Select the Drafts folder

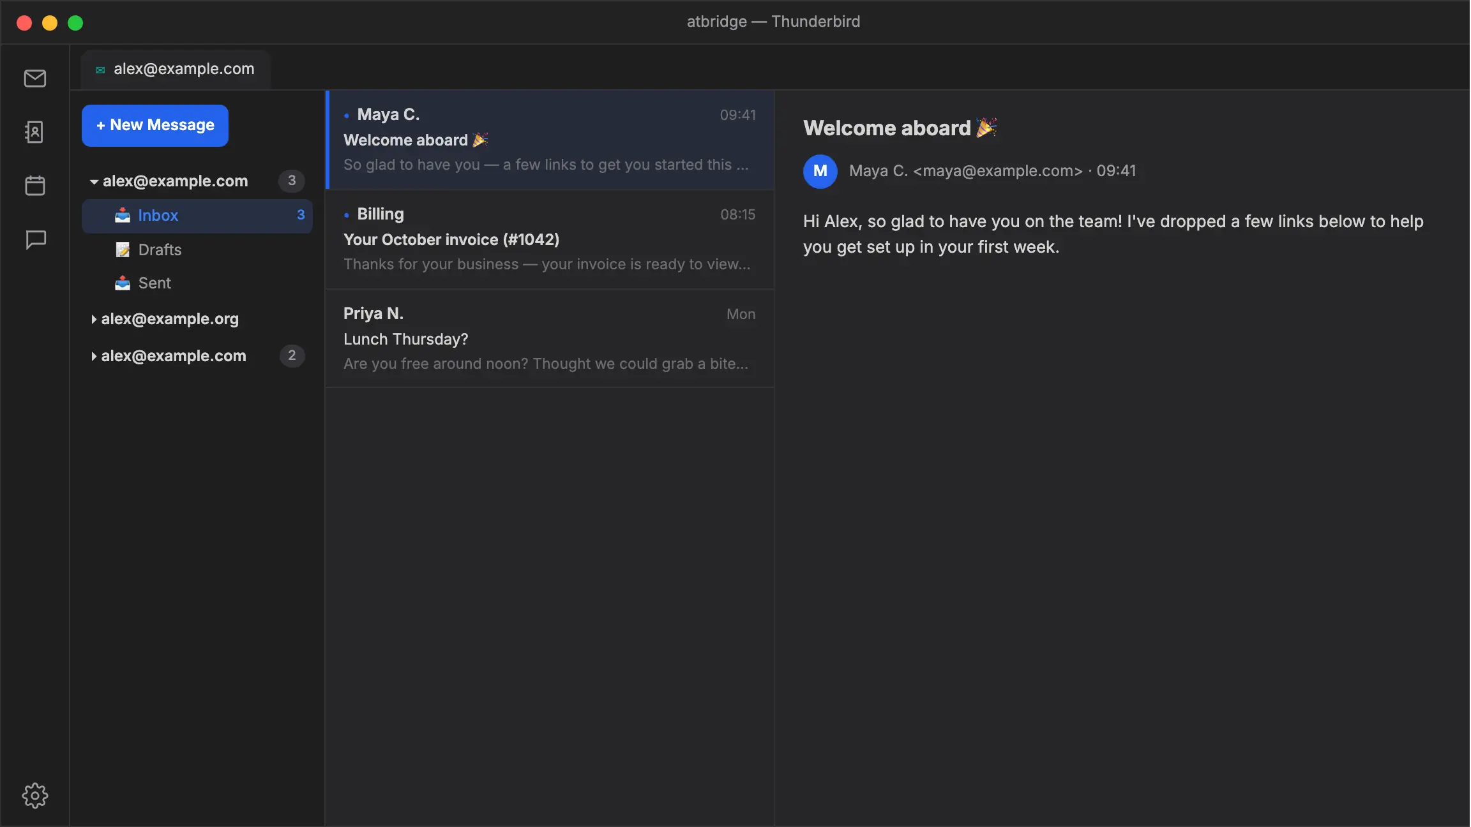pos(197,250)
